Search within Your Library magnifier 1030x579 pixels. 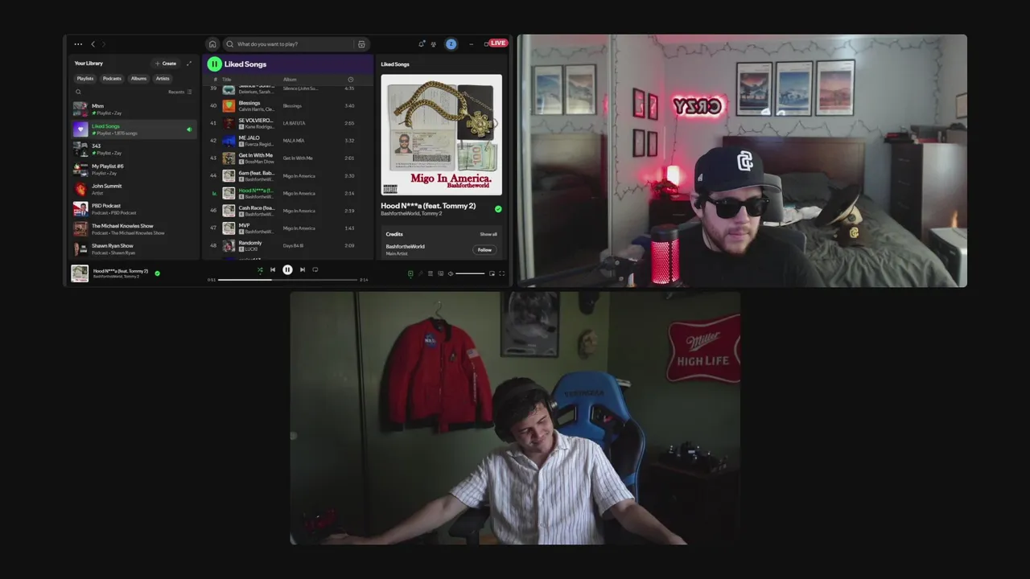pyautogui.click(x=78, y=92)
